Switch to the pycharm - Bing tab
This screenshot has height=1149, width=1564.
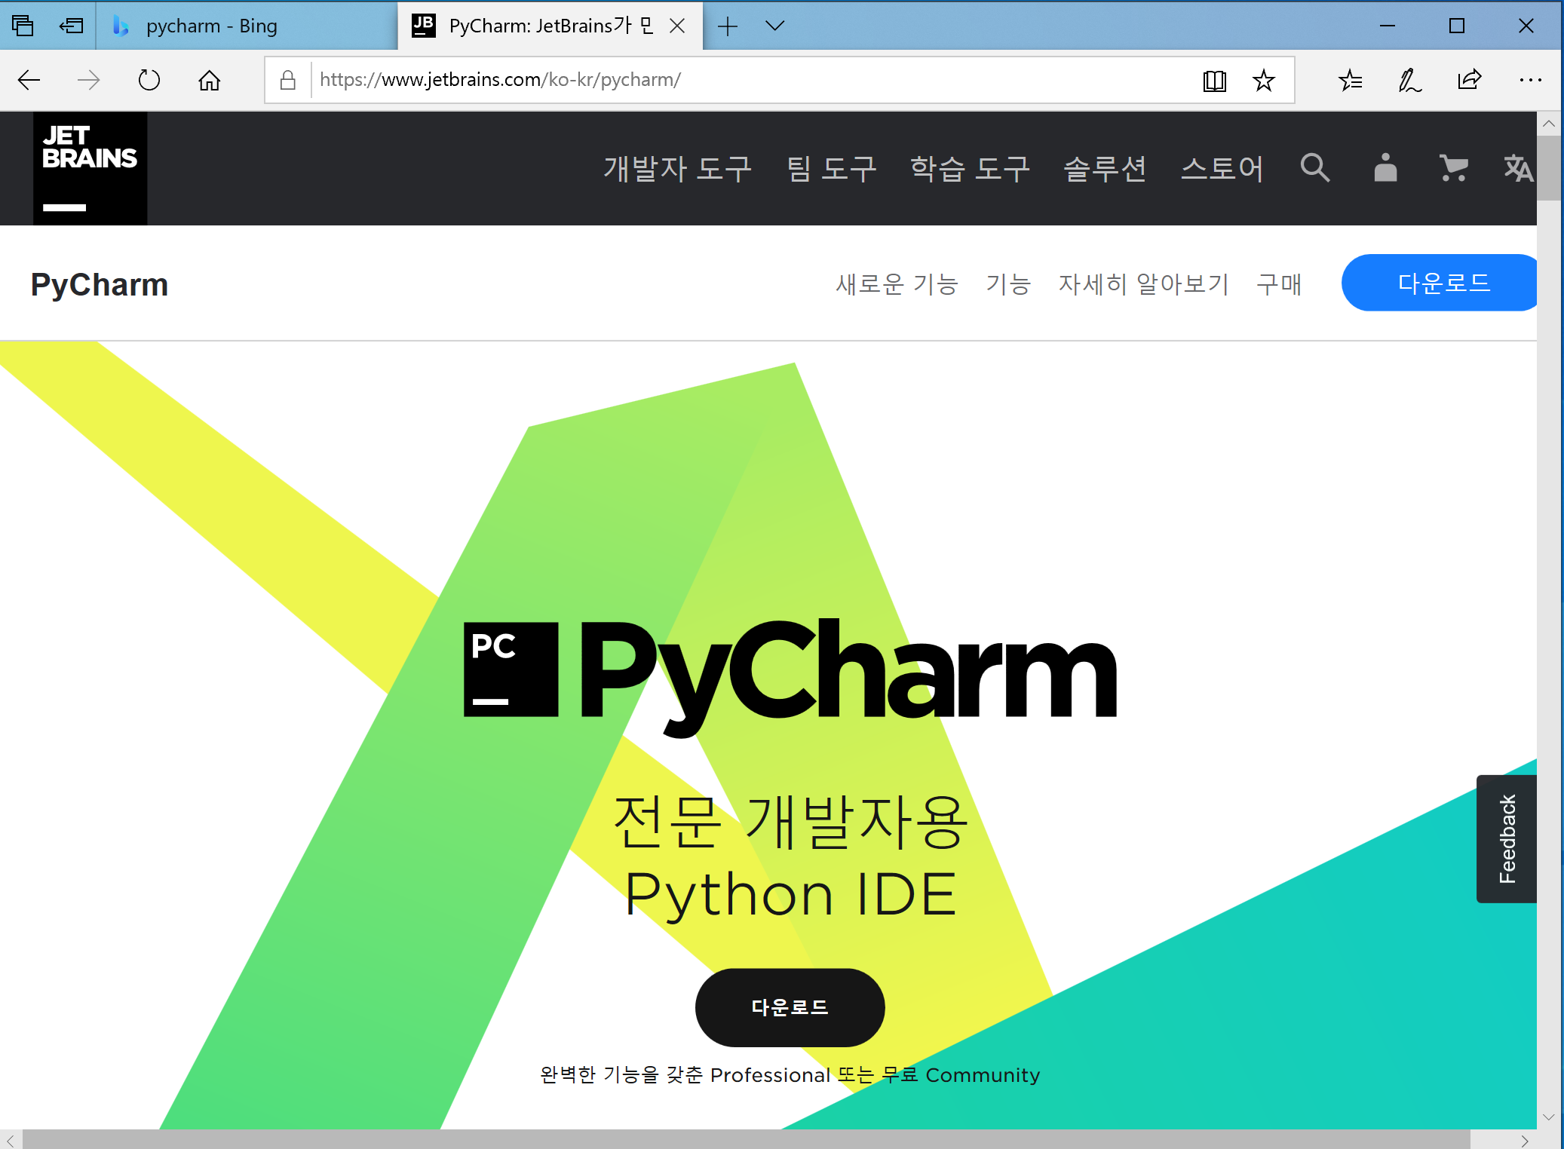pyautogui.click(x=247, y=26)
